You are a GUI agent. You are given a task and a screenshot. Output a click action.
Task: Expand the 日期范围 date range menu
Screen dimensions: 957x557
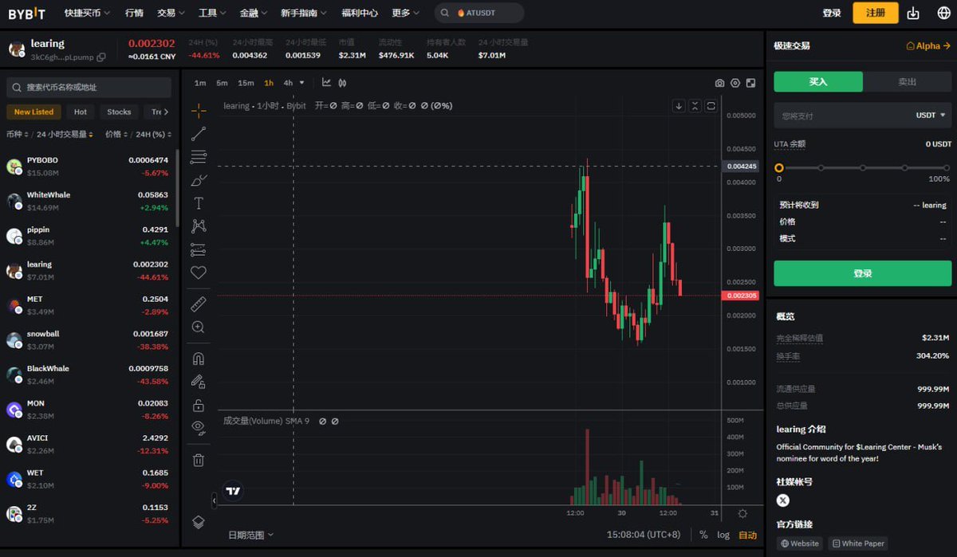(x=250, y=535)
